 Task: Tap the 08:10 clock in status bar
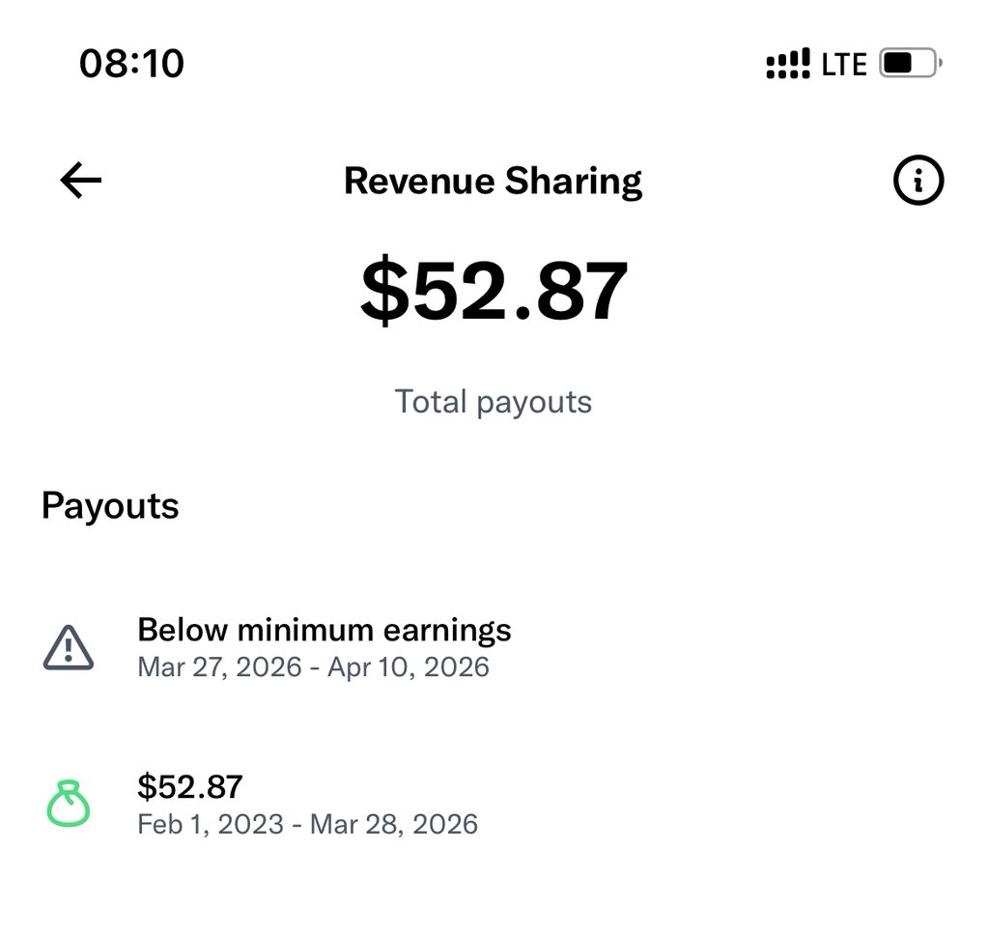tap(131, 64)
